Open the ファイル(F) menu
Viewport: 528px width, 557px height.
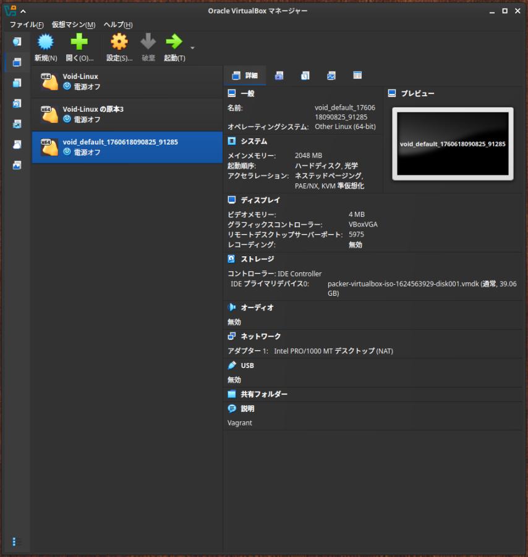[x=27, y=25]
